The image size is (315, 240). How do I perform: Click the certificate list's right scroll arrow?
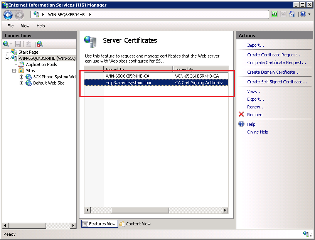[x=225, y=210]
